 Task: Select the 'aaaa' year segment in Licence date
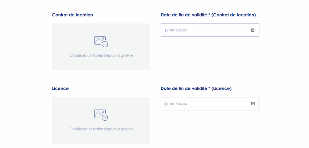click(x=182, y=103)
